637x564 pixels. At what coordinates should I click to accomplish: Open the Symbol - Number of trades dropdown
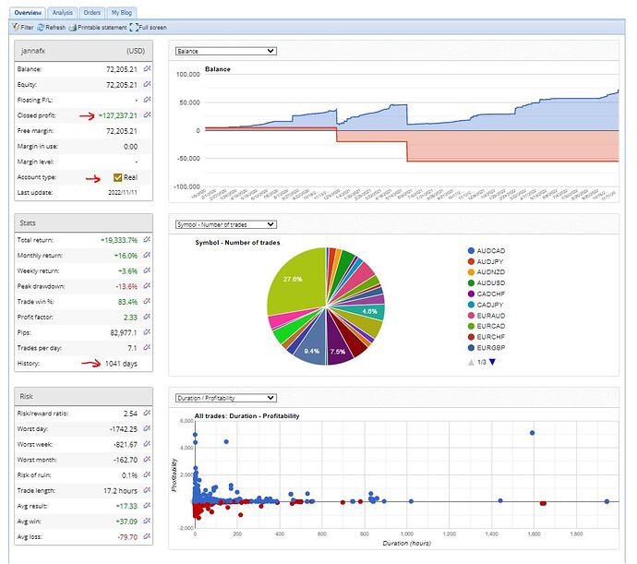pos(226,224)
